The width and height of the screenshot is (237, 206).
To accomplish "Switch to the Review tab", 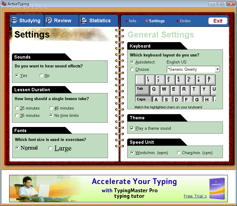I will click(x=61, y=20).
